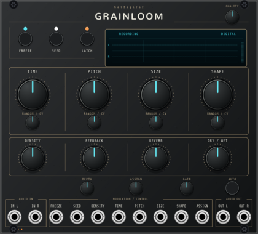Click the TIME modulation input jack
The height and width of the screenshot is (234, 258).
pos(119,217)
